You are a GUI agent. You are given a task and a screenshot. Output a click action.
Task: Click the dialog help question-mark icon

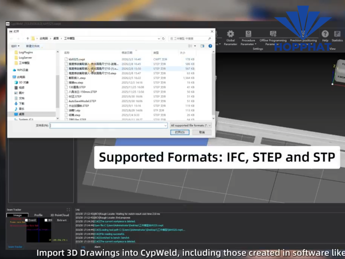[x=210, y=46]
